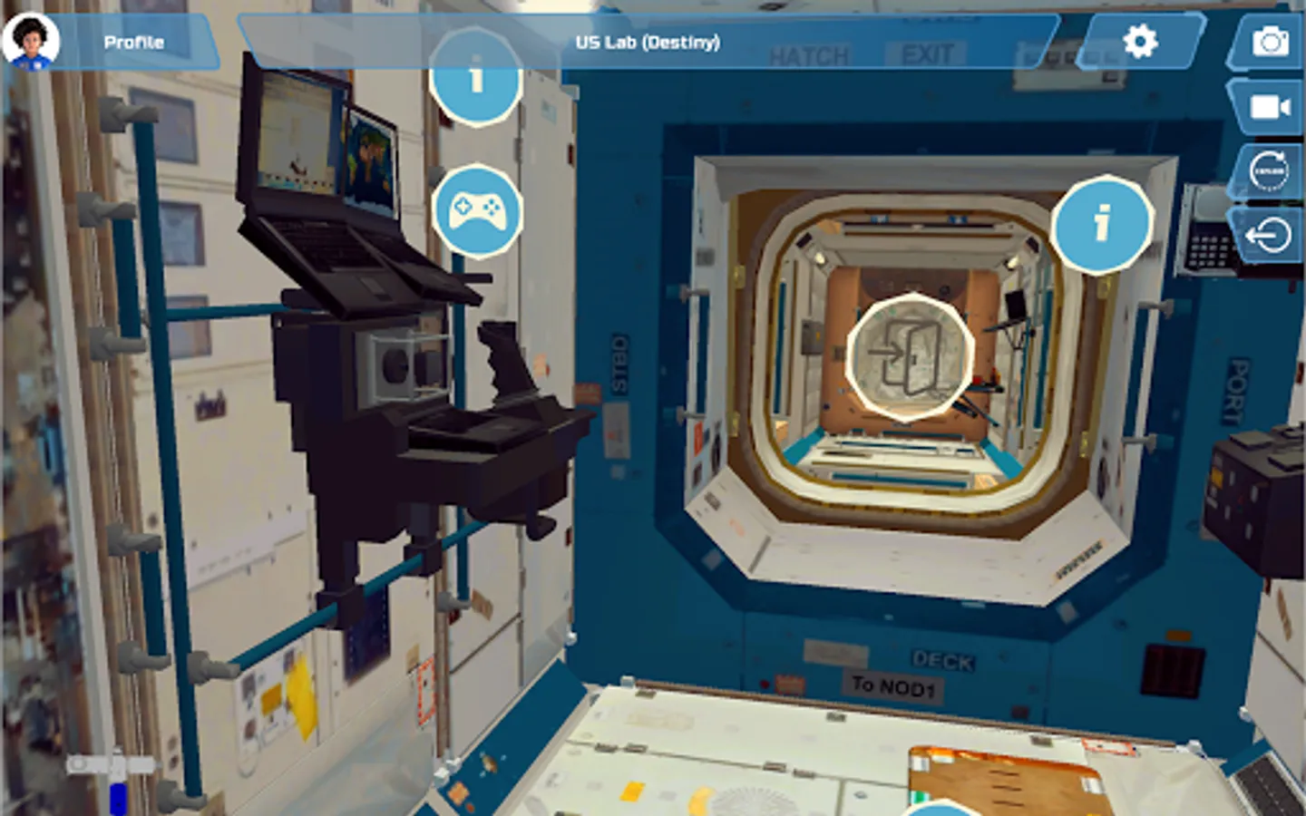The width and height of the screenshot is (1306, 816).
Task: Click the circular Explore rotate icon
Action: point(1268,170)
